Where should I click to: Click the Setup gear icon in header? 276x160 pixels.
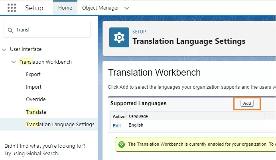coord(119,38)
